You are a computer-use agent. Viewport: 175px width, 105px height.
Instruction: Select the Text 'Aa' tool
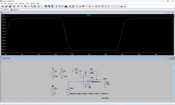[121, 6]
